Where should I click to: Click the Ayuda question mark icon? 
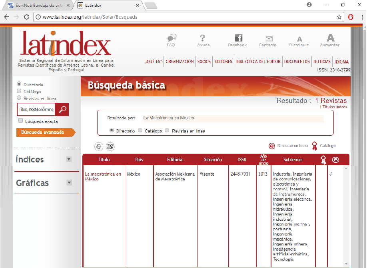click(202, 38)
